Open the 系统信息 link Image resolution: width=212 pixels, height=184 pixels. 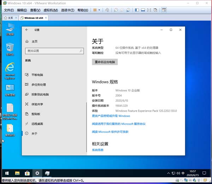point(98,150)
